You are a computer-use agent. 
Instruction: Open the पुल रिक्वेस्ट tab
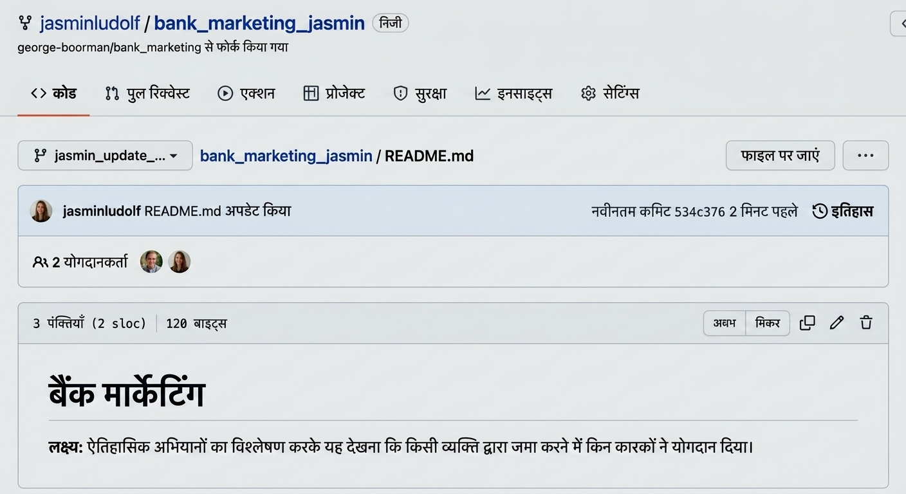147,93
